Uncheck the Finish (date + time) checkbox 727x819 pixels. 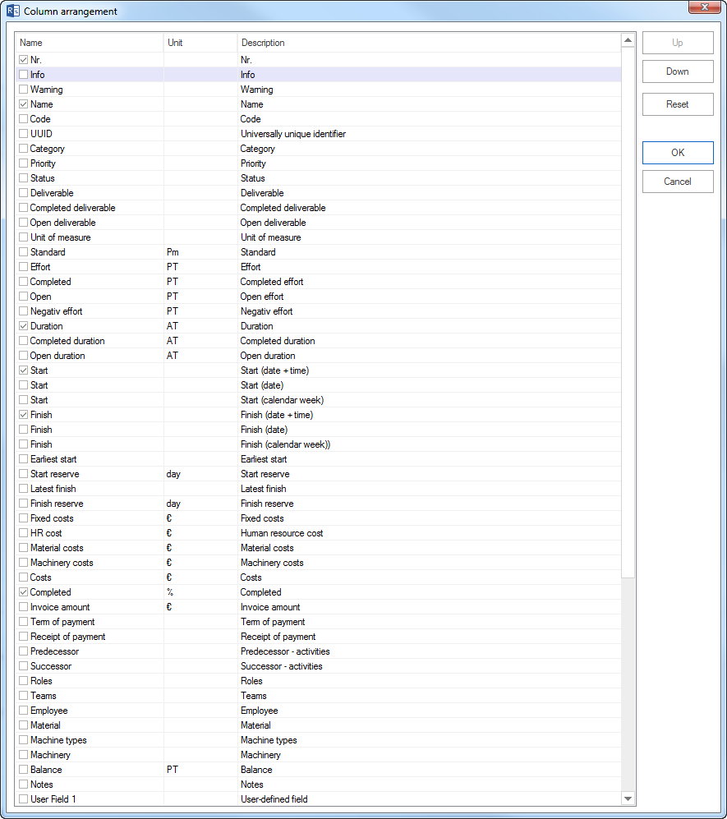pyautogui.click(x=24, y=415)
